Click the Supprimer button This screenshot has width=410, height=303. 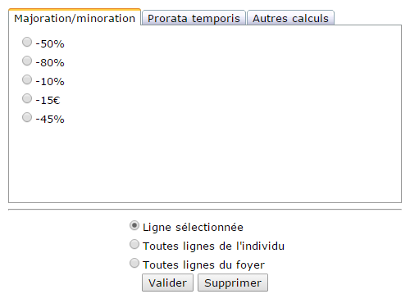point(233,283)
